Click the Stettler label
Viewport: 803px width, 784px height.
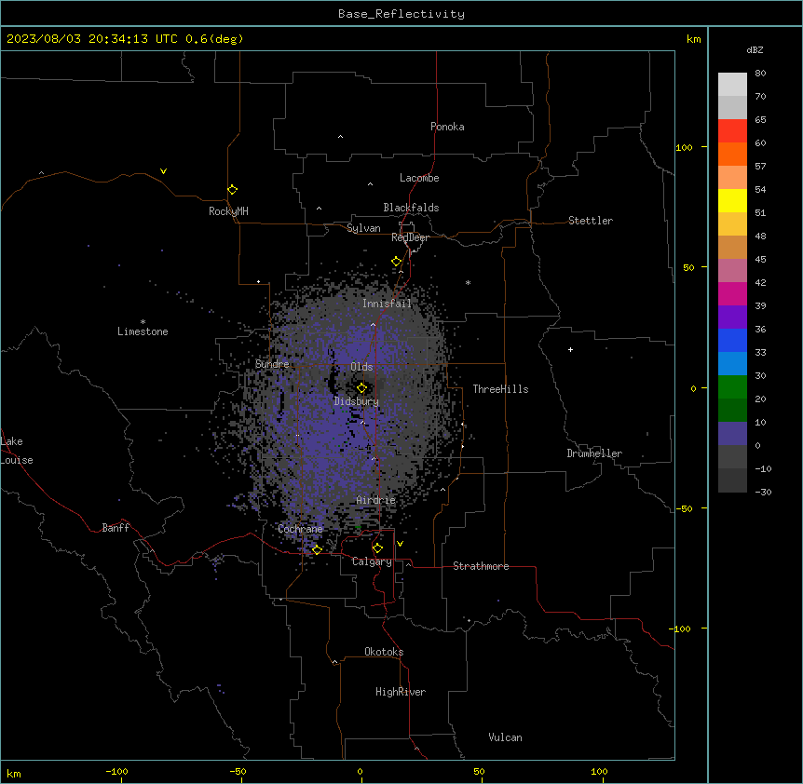tap(591, 221)
